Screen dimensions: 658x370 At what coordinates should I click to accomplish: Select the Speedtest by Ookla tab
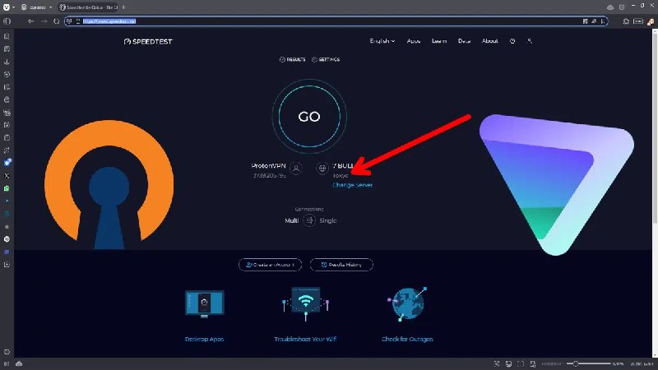89,7
